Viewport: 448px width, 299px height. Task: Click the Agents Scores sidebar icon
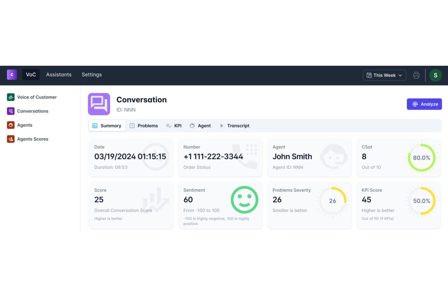(11, 139)
